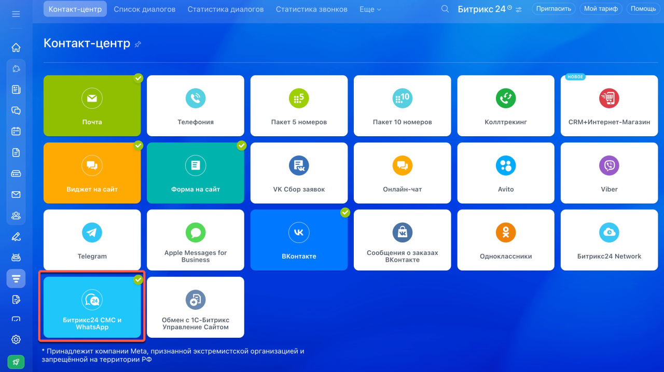Viewport: 664px width, 372px height.
Task: Pin the Контакт-центр page title
Action: coord(137,44)
